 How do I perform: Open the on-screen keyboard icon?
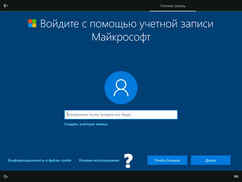click(x=236, y=176)
